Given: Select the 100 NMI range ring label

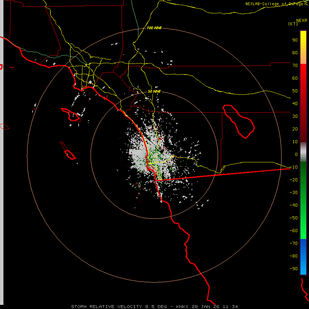Looking at the screenshot, I should (154, 28).
